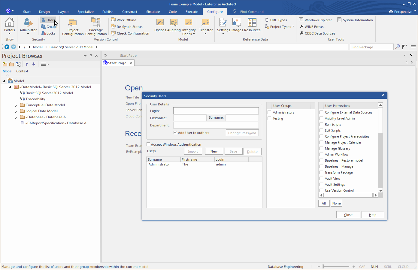418x270 pixels.
Task: Click the New Package icon in Project Browser
Action: [5, 64]
